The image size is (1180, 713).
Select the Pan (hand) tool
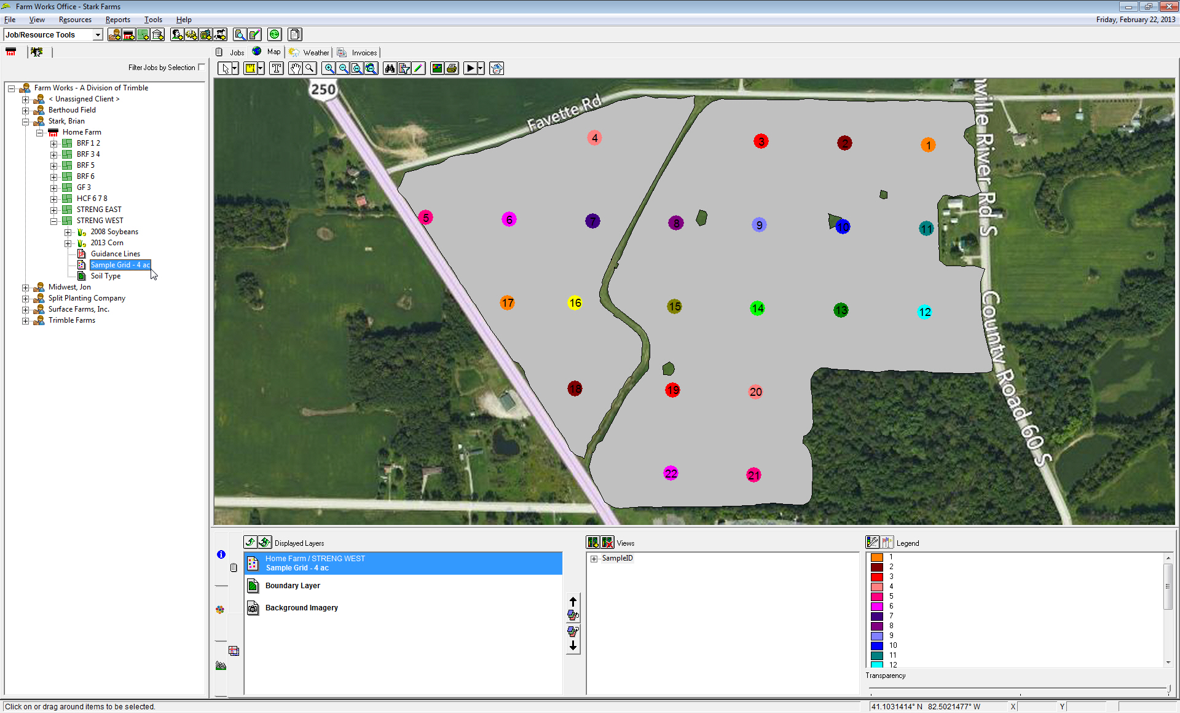pos(296,68)
